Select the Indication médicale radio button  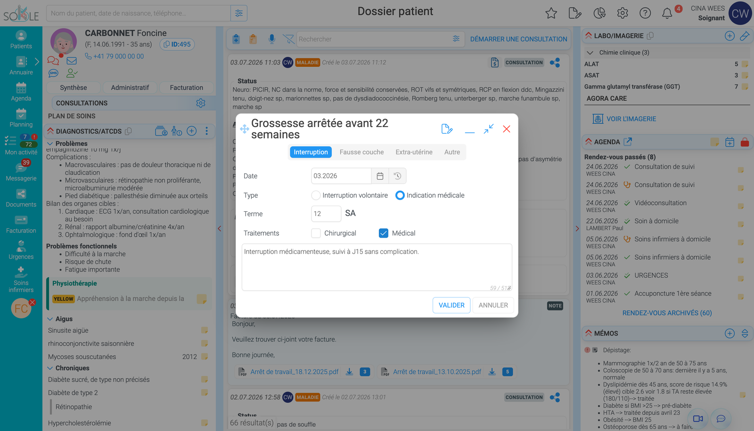pos(400,195)
